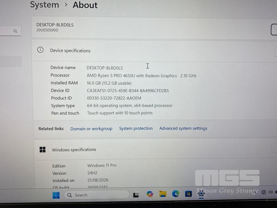Viewport: 277px width, 208px height.
Task: Open Microsoft Edge from the taskbar
Action: pos(176,194)
